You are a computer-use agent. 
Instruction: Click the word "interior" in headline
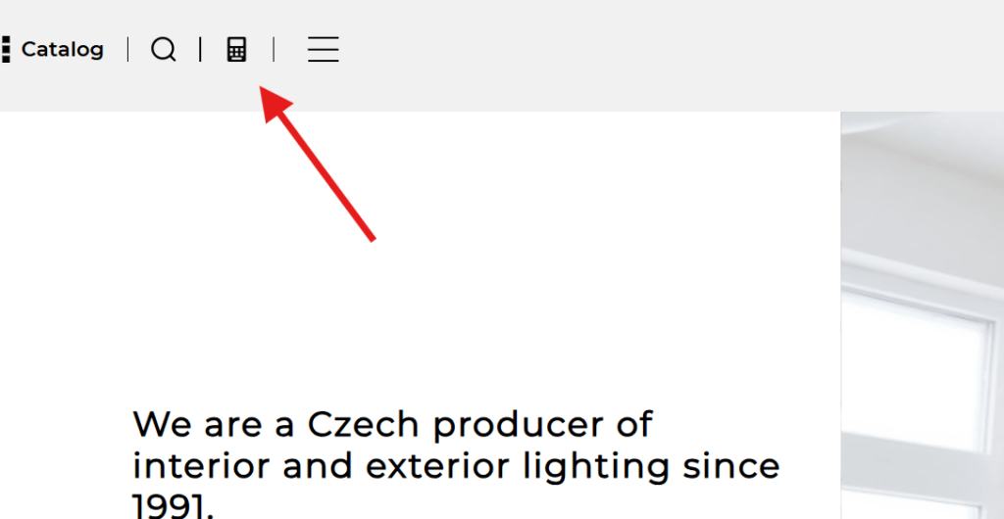pyautogui.click(x=201, y=465)
